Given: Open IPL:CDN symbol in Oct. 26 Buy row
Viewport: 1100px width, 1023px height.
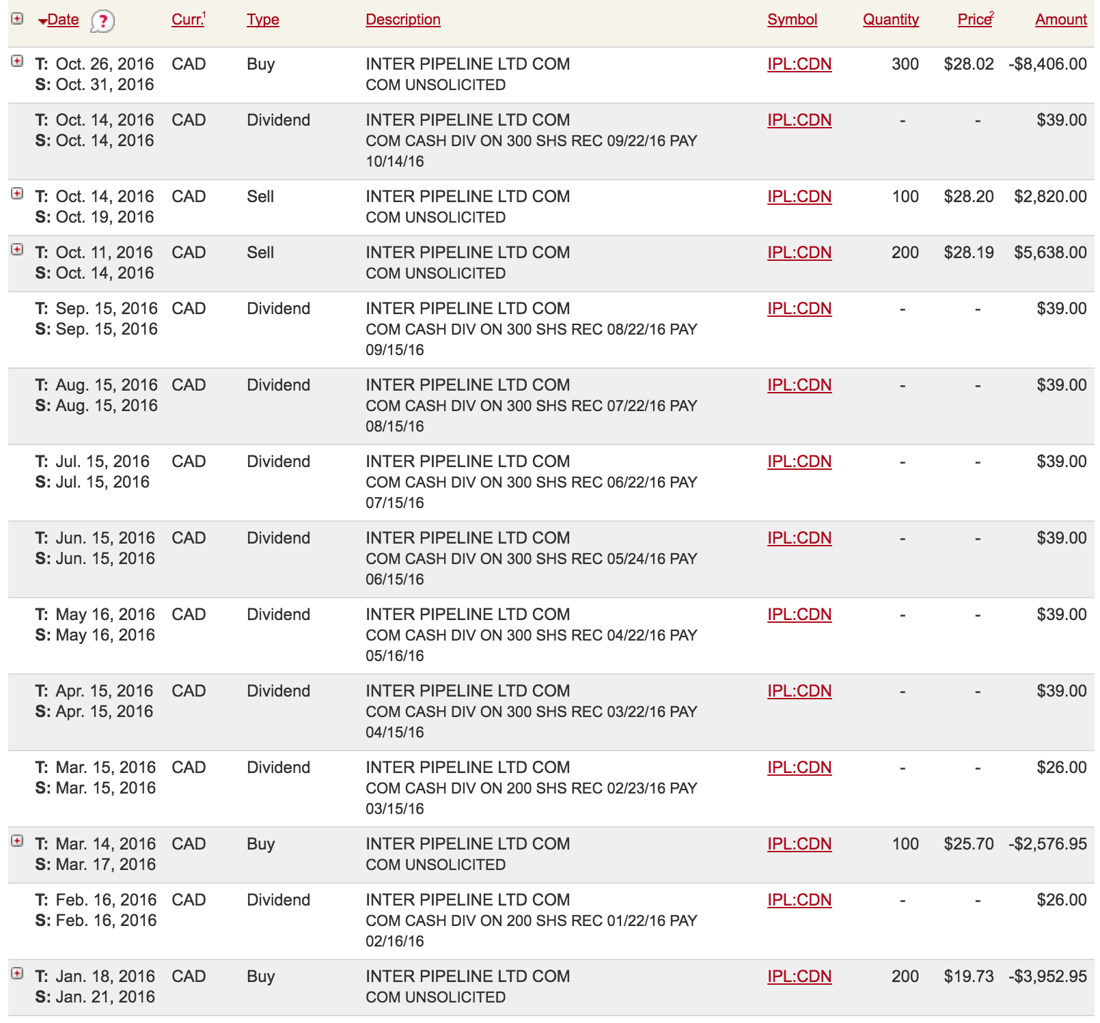Looking at the screenshot, I should click(799, 64).
